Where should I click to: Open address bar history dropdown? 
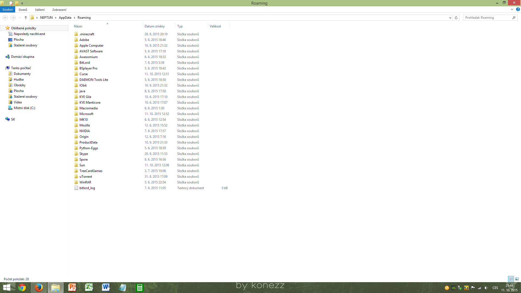(450, 18)
